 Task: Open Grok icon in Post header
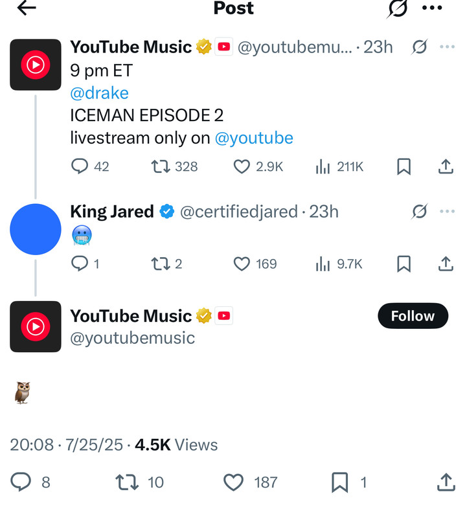(x=397, y=8)
